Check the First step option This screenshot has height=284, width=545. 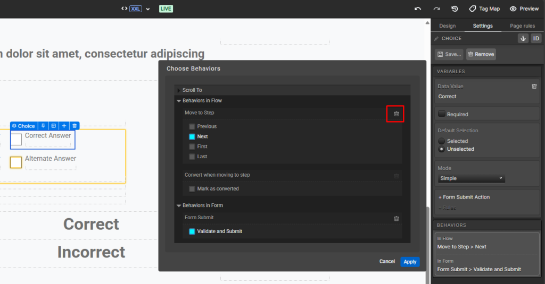(192, 147)
